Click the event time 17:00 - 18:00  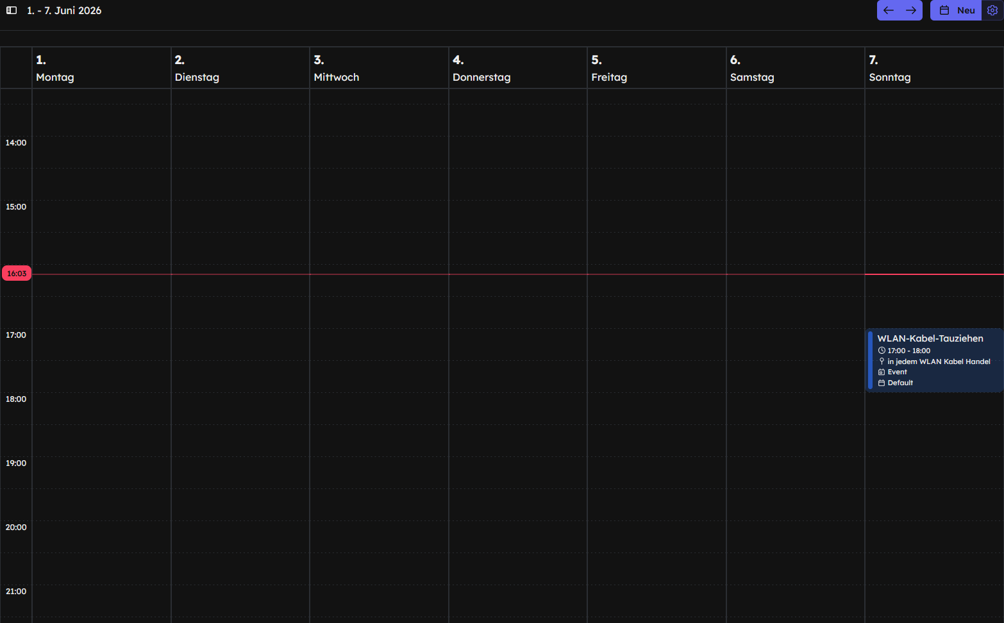coord(908,351)
